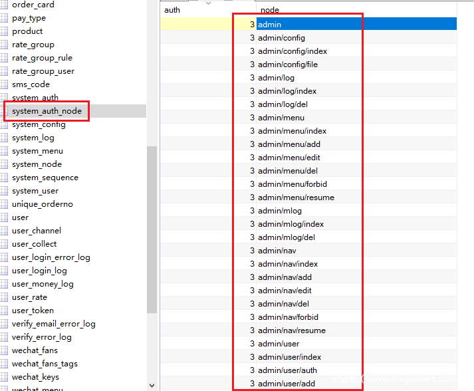Click the table icon next to user_channel
Image resolution: width=474 pixels, height=391 pixels.
[x=4, y=231]
